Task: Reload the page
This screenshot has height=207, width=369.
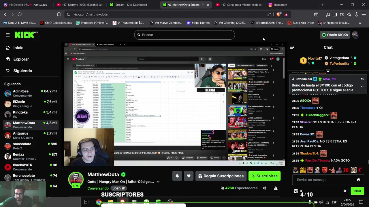Action: [x=20, y=14]
